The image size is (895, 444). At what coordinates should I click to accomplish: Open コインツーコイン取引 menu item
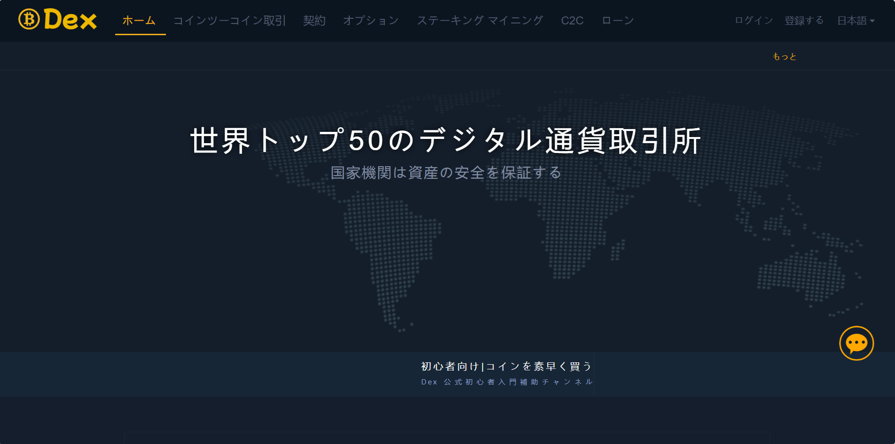pyautogui.click(x=229, y=21)
